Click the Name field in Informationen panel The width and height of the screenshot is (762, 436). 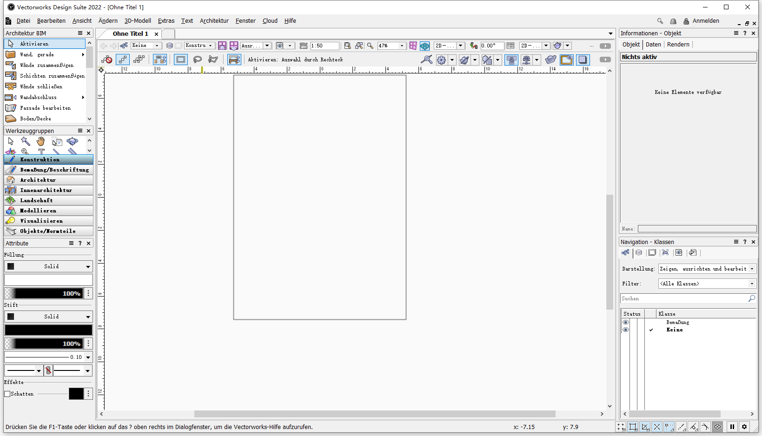pos(697,229)
